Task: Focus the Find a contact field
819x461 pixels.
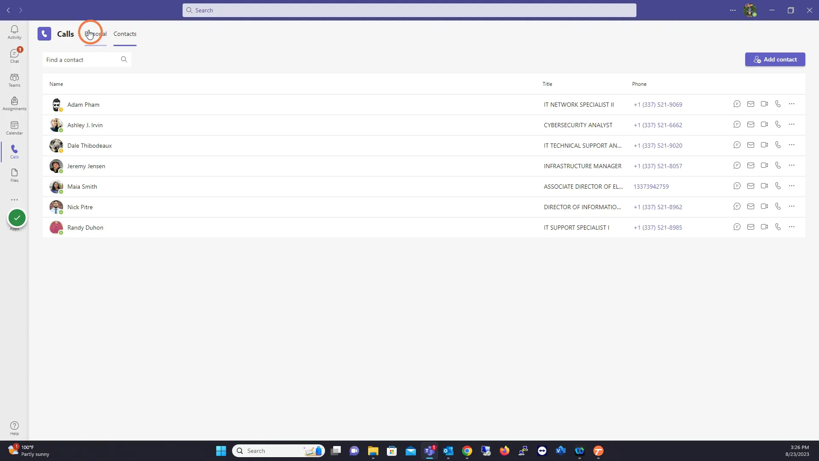Action: pos(87,60)
